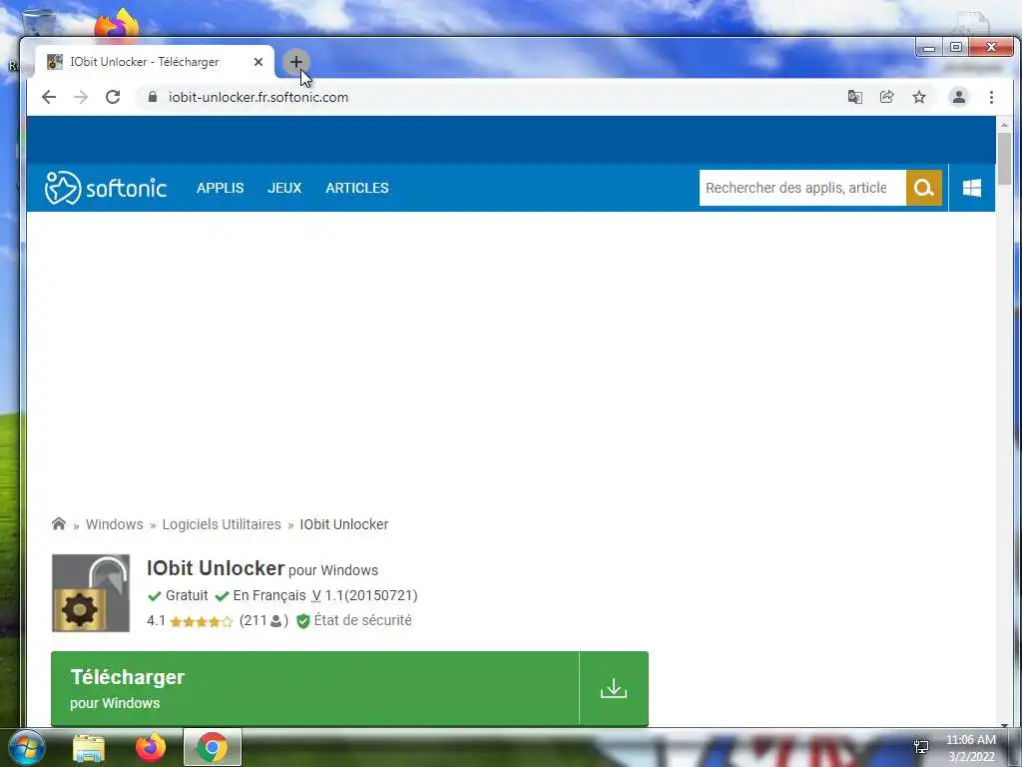View site security lock info
This screenshot has height=767, width=1022.
[x=153, y=97]
